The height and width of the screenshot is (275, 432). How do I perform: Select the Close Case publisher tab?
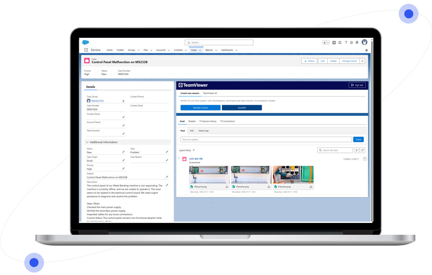204,131
